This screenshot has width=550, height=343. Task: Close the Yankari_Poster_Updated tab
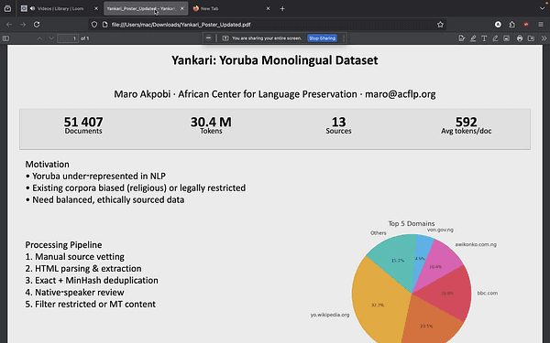click(182, 8)
